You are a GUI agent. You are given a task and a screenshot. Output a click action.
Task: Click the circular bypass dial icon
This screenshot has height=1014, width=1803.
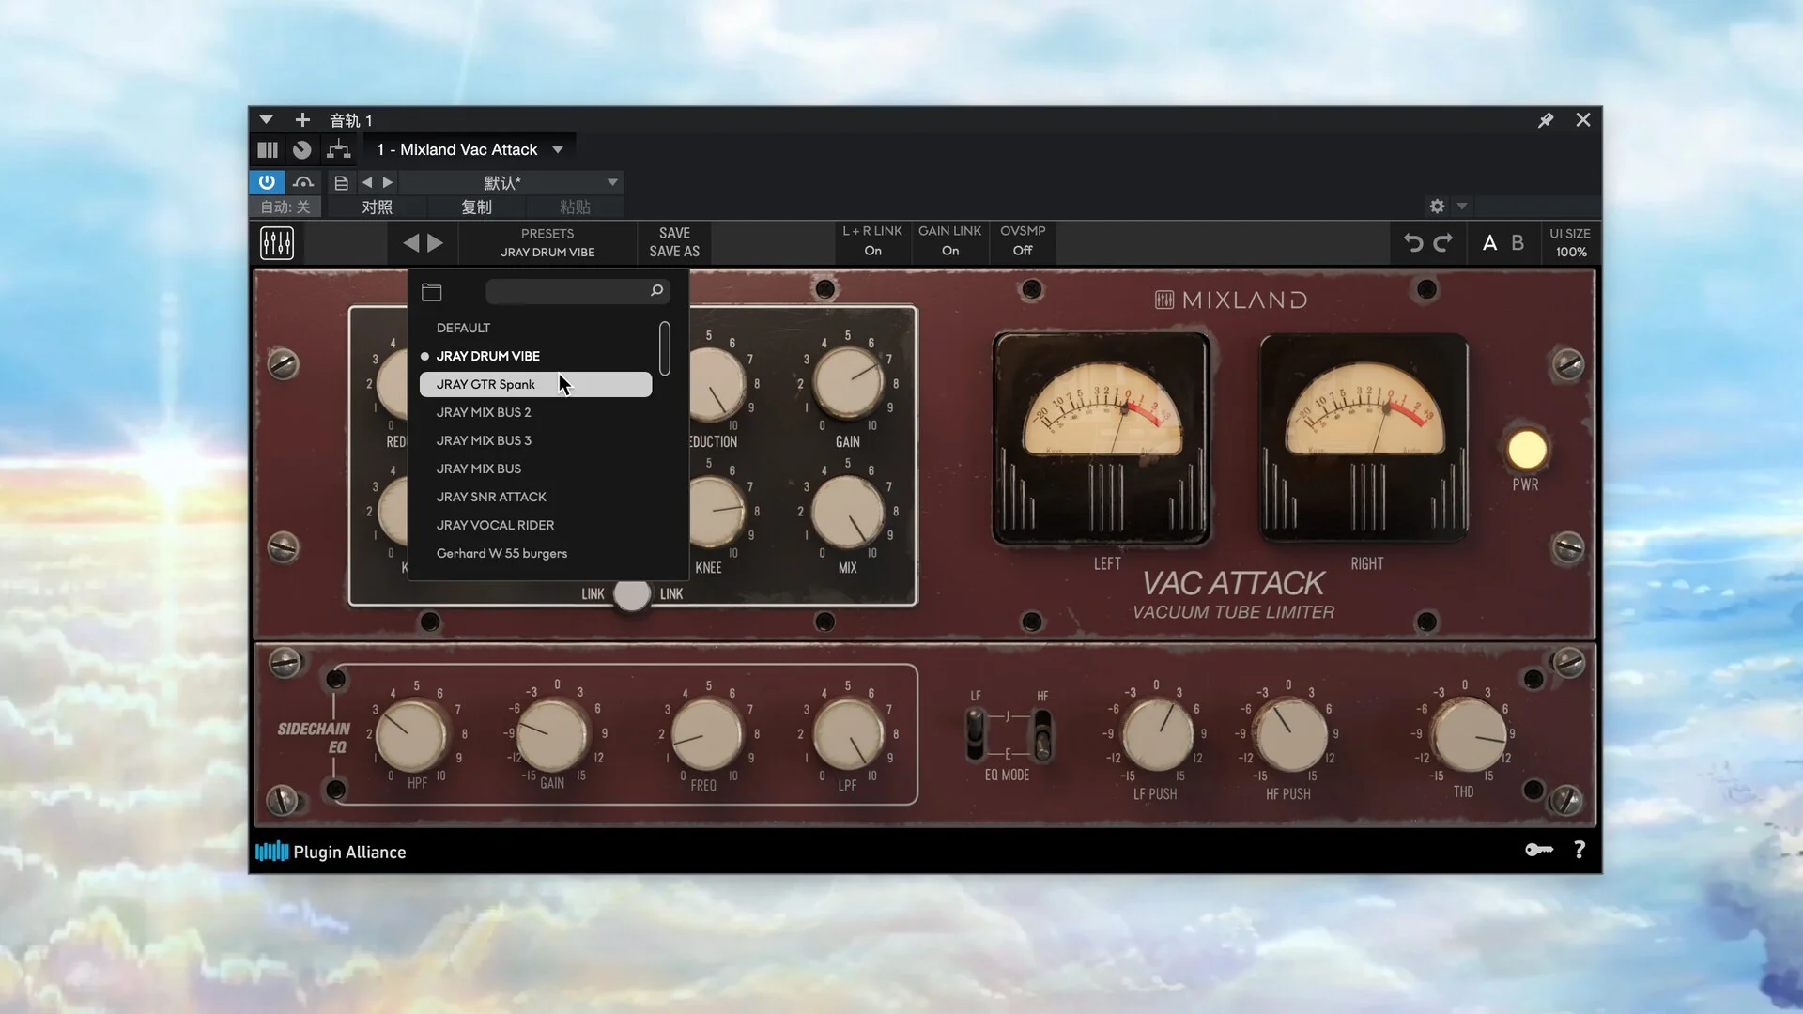pyautogui.click(x=301, y=149)
